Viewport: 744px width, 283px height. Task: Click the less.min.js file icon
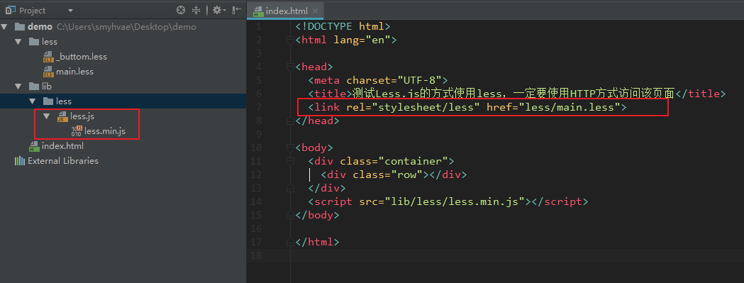pyautogui.click(x=77, y=131)
